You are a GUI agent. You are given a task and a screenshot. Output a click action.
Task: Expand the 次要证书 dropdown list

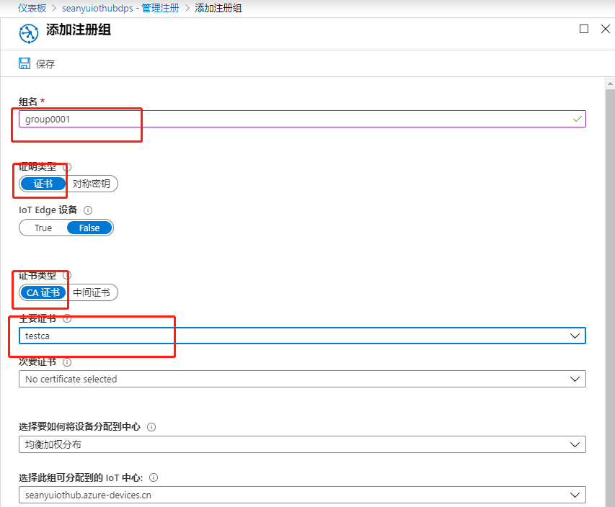point(301,379)
